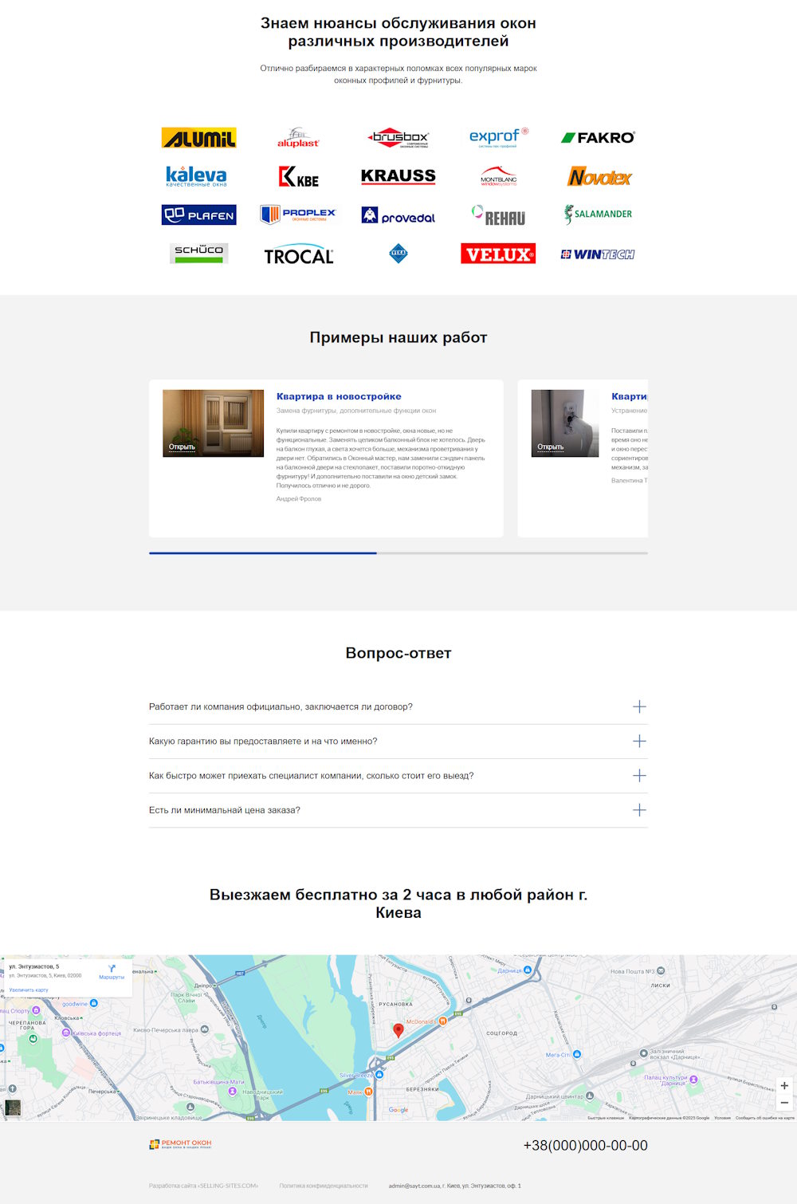Image resolution: width=797 pixels, height=1204 pixels.
Task: Expand question about specialist arrival speed
Action: [398, 776]
